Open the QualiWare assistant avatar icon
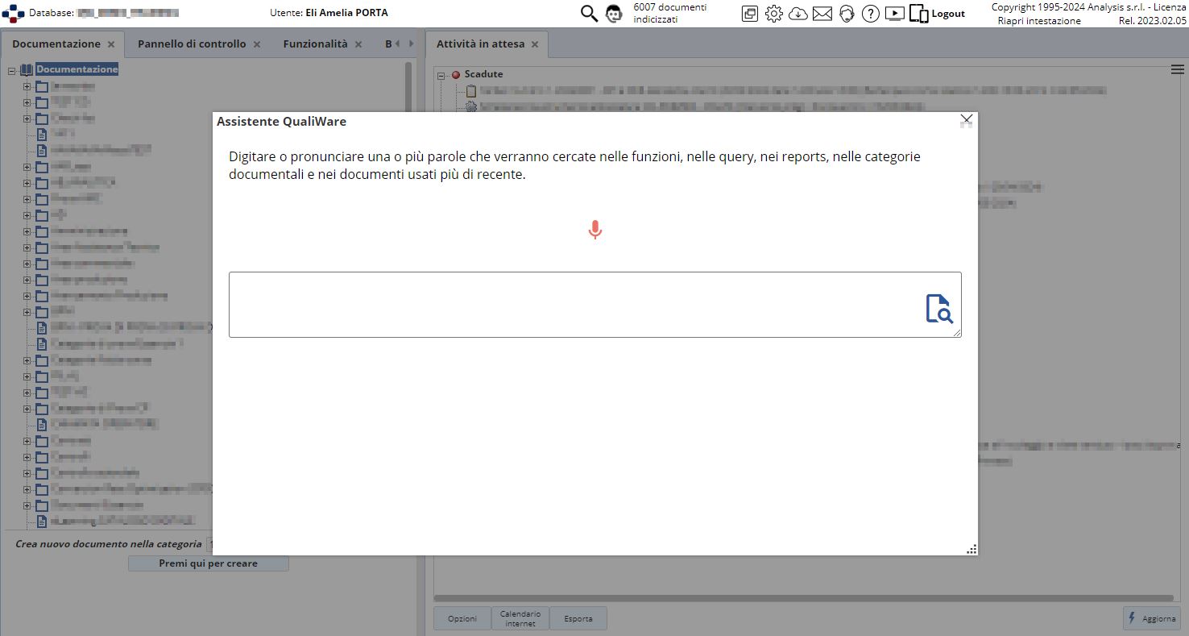The width and height of the screenshot is (1189, 636). [614, 14]
